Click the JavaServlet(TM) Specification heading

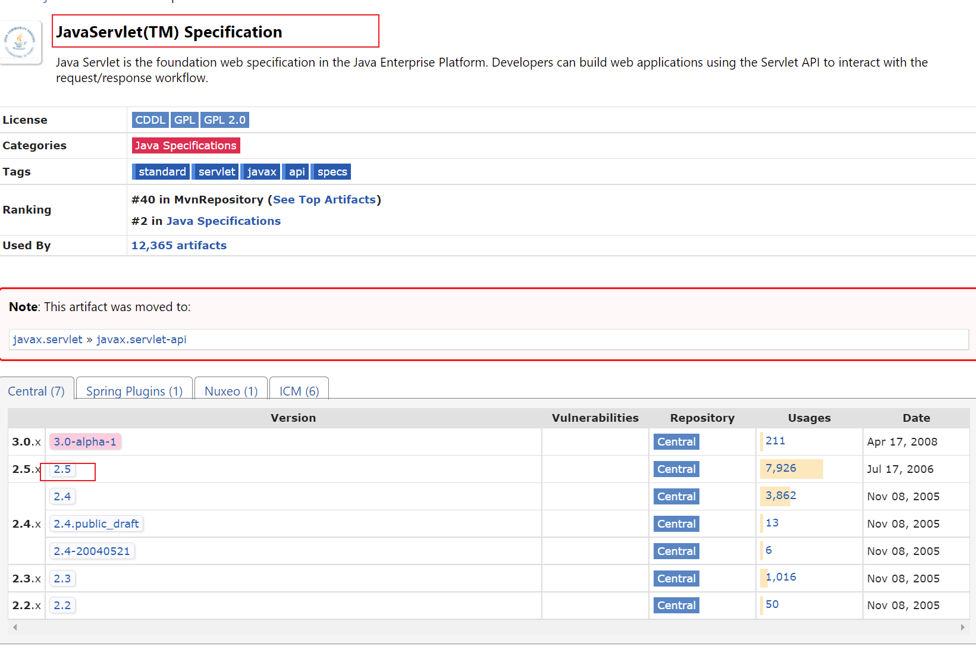click(169, 32)
